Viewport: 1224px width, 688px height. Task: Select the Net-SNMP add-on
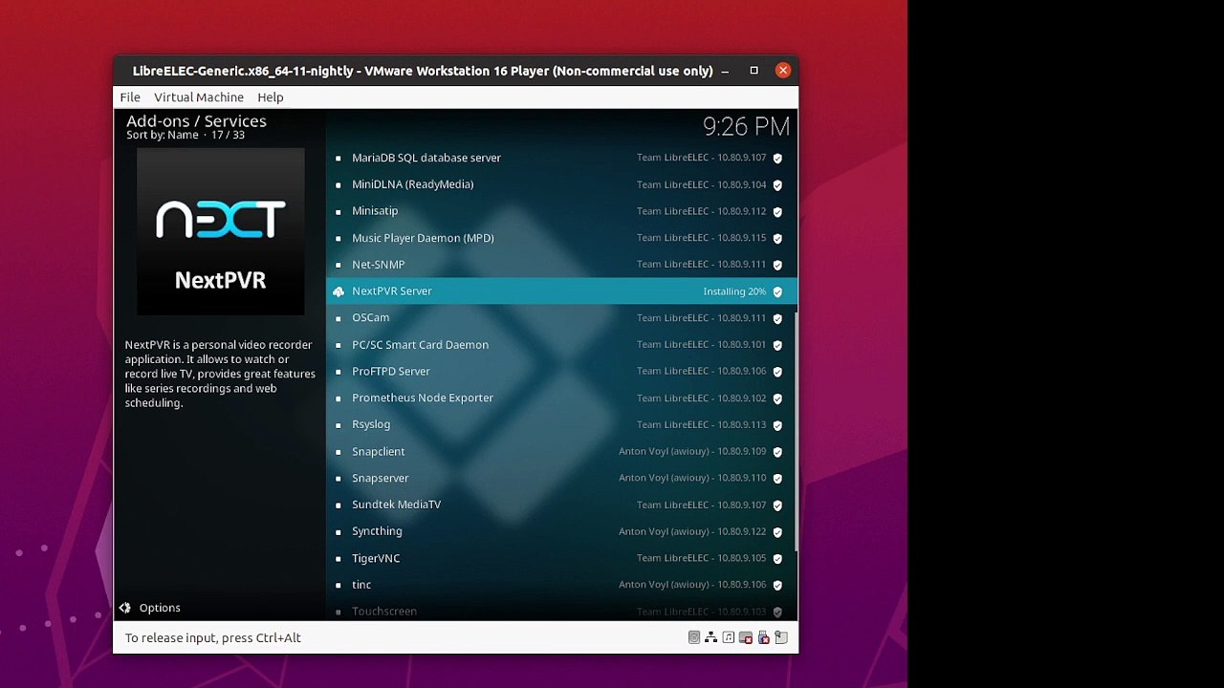pos(561,265)
